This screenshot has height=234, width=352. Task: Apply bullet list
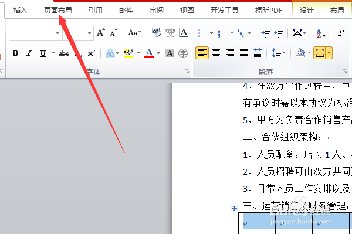pyautogui.click(x=202, y=33)
